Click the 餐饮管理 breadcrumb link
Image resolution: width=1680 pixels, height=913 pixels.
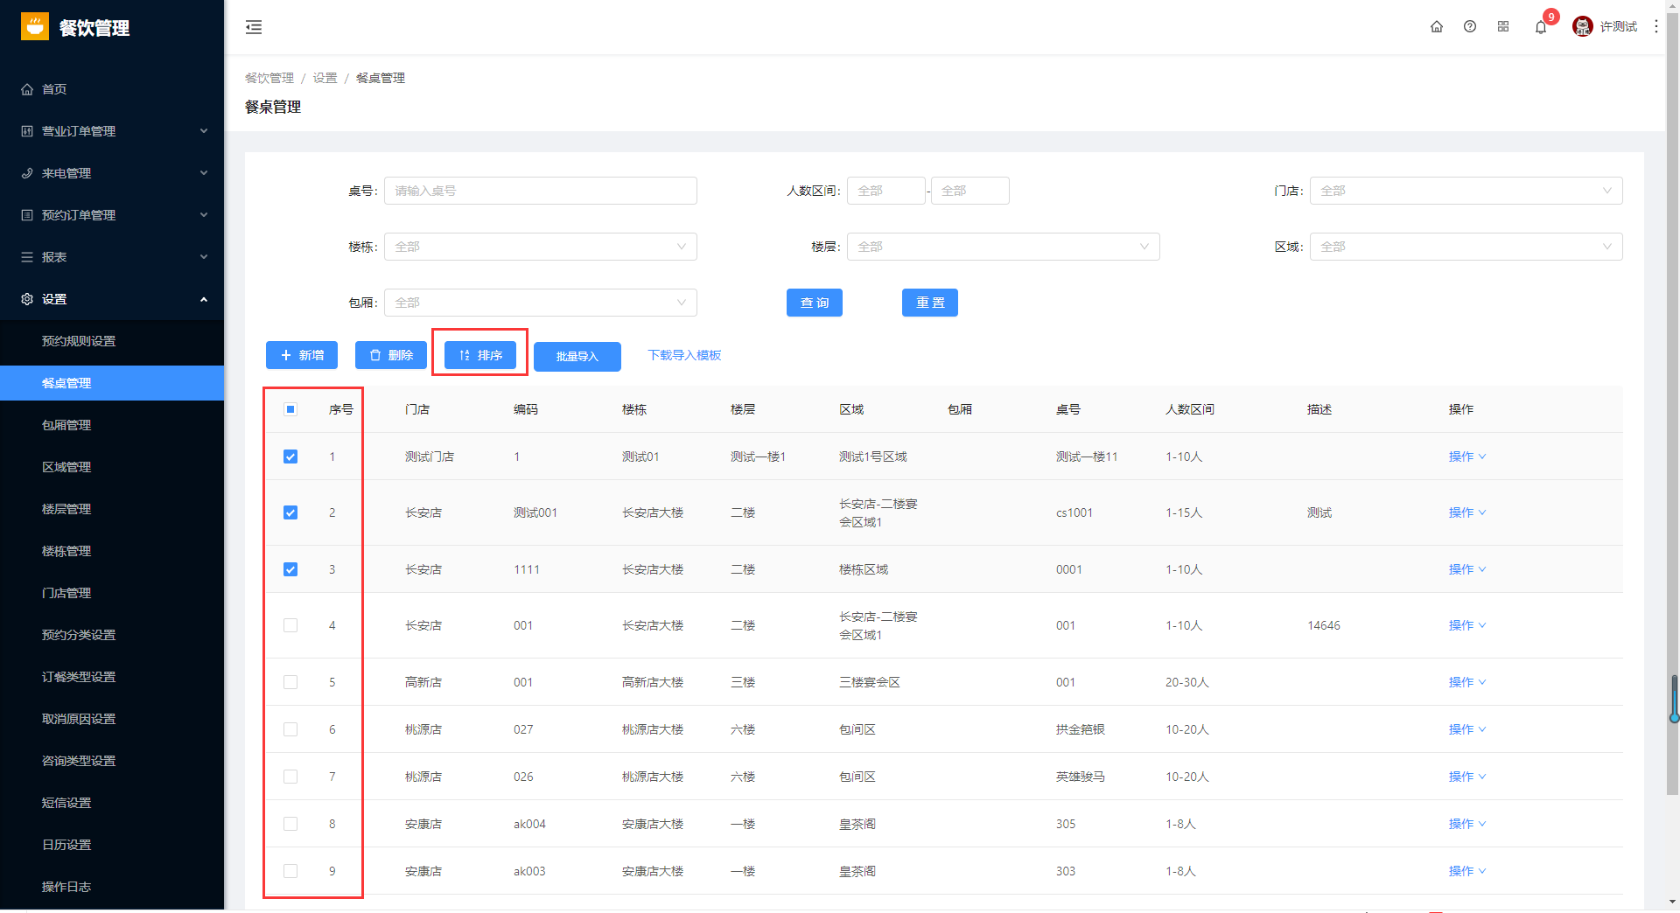point(269,78)
